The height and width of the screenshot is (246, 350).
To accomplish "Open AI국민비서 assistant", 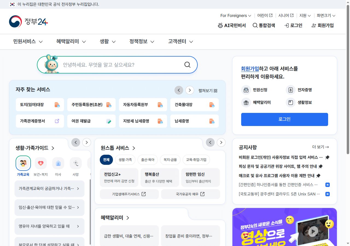I will [x=232, y=25].
